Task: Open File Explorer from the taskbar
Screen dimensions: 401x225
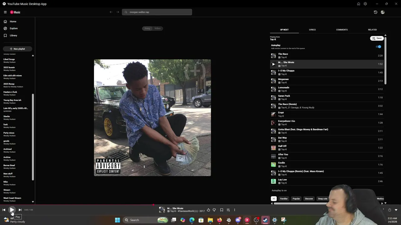Action: pyautogui.click(x=210, y=220)
